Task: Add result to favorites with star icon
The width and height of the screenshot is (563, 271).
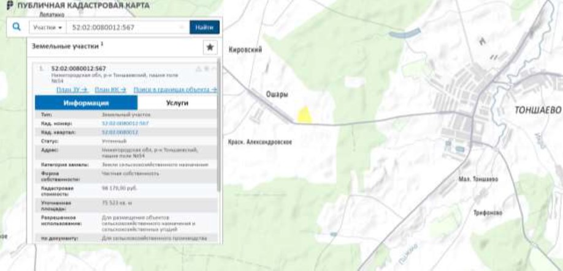Action: point(210,47)
